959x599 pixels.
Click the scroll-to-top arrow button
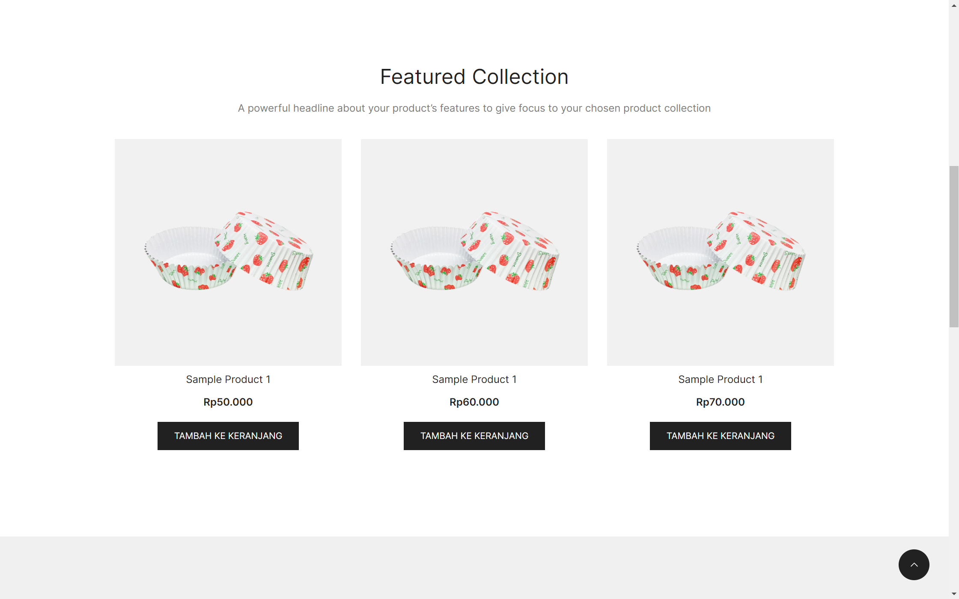point(914,565)
